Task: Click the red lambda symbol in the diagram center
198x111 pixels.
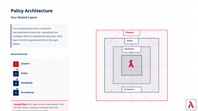Action: click(131, 64)
